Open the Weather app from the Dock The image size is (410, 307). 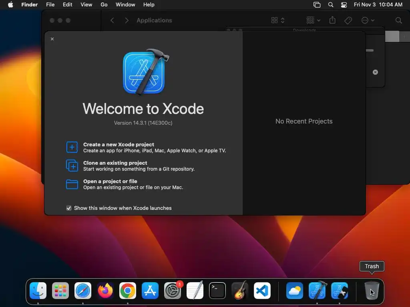pyautogui.click(x=295, y=291)
